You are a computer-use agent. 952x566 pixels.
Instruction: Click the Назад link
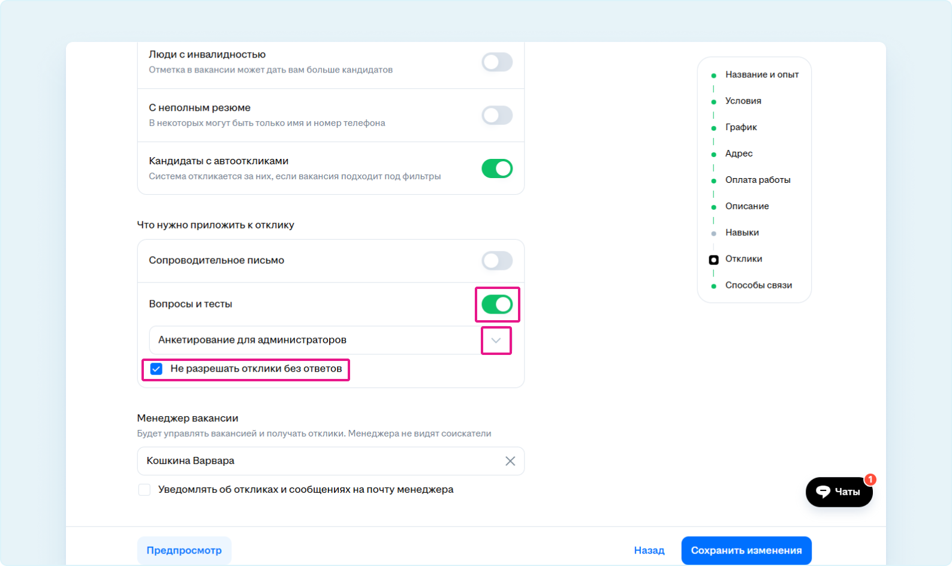point(649,550)
